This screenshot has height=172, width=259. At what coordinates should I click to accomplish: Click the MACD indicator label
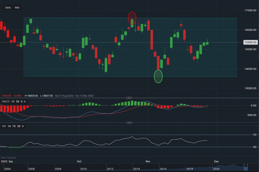point(6,101)
